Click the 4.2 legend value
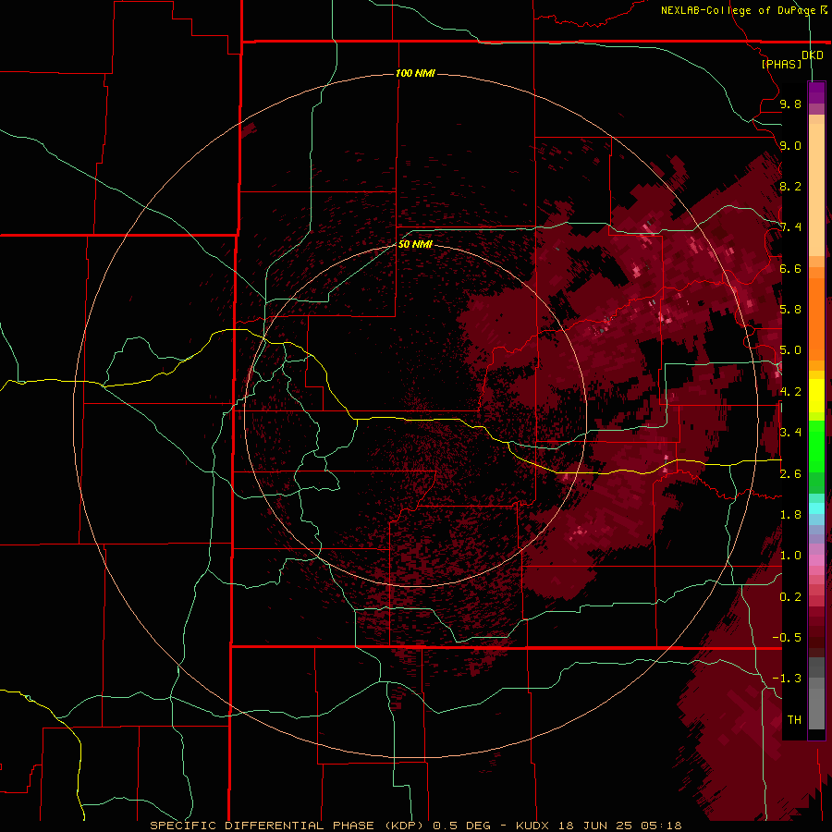Screen dimensions: 832x832 790,392
